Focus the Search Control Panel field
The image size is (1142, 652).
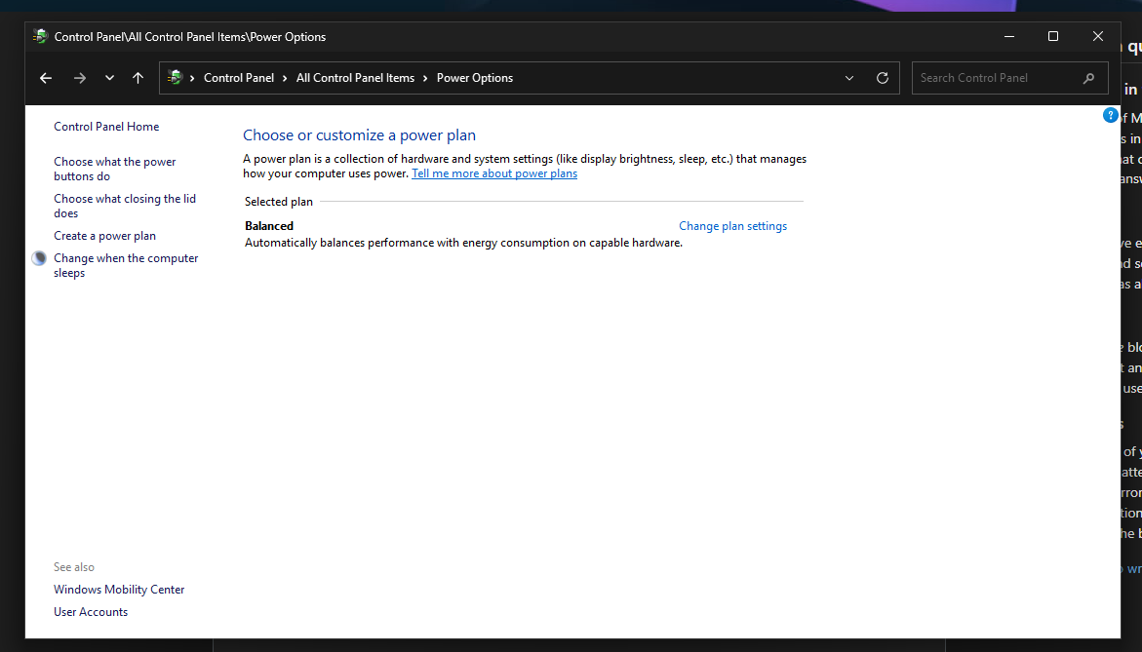1010,78
